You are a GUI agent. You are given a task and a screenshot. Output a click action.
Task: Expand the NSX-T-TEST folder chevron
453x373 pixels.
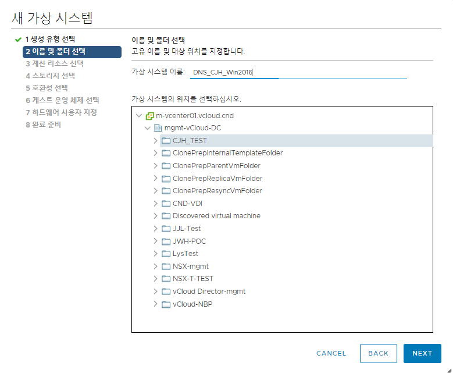(x=155, y=279)
